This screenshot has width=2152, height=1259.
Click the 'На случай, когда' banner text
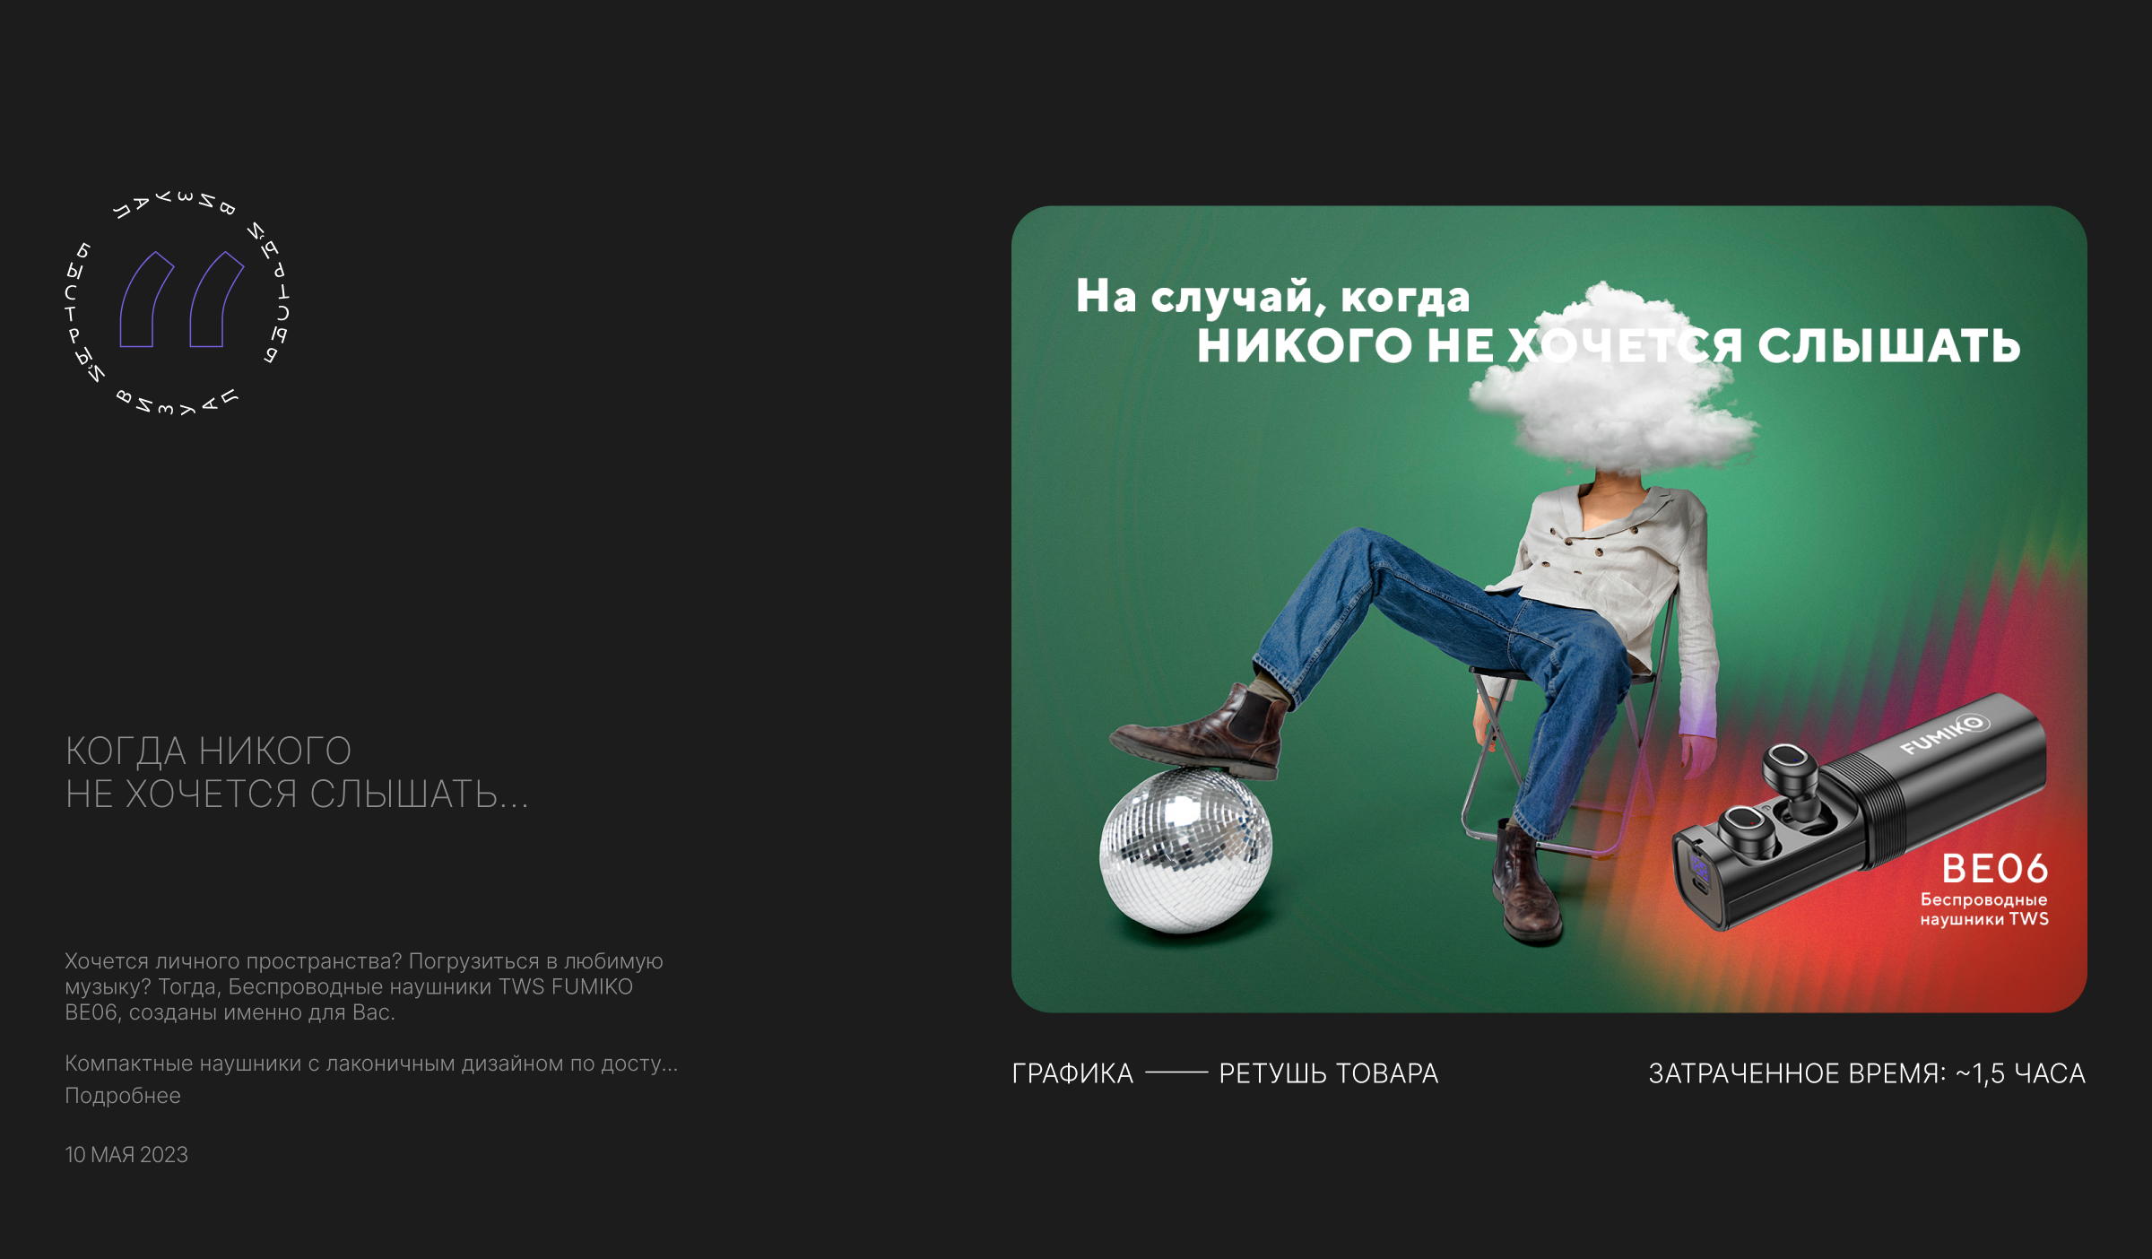[x=1272, y=297]
